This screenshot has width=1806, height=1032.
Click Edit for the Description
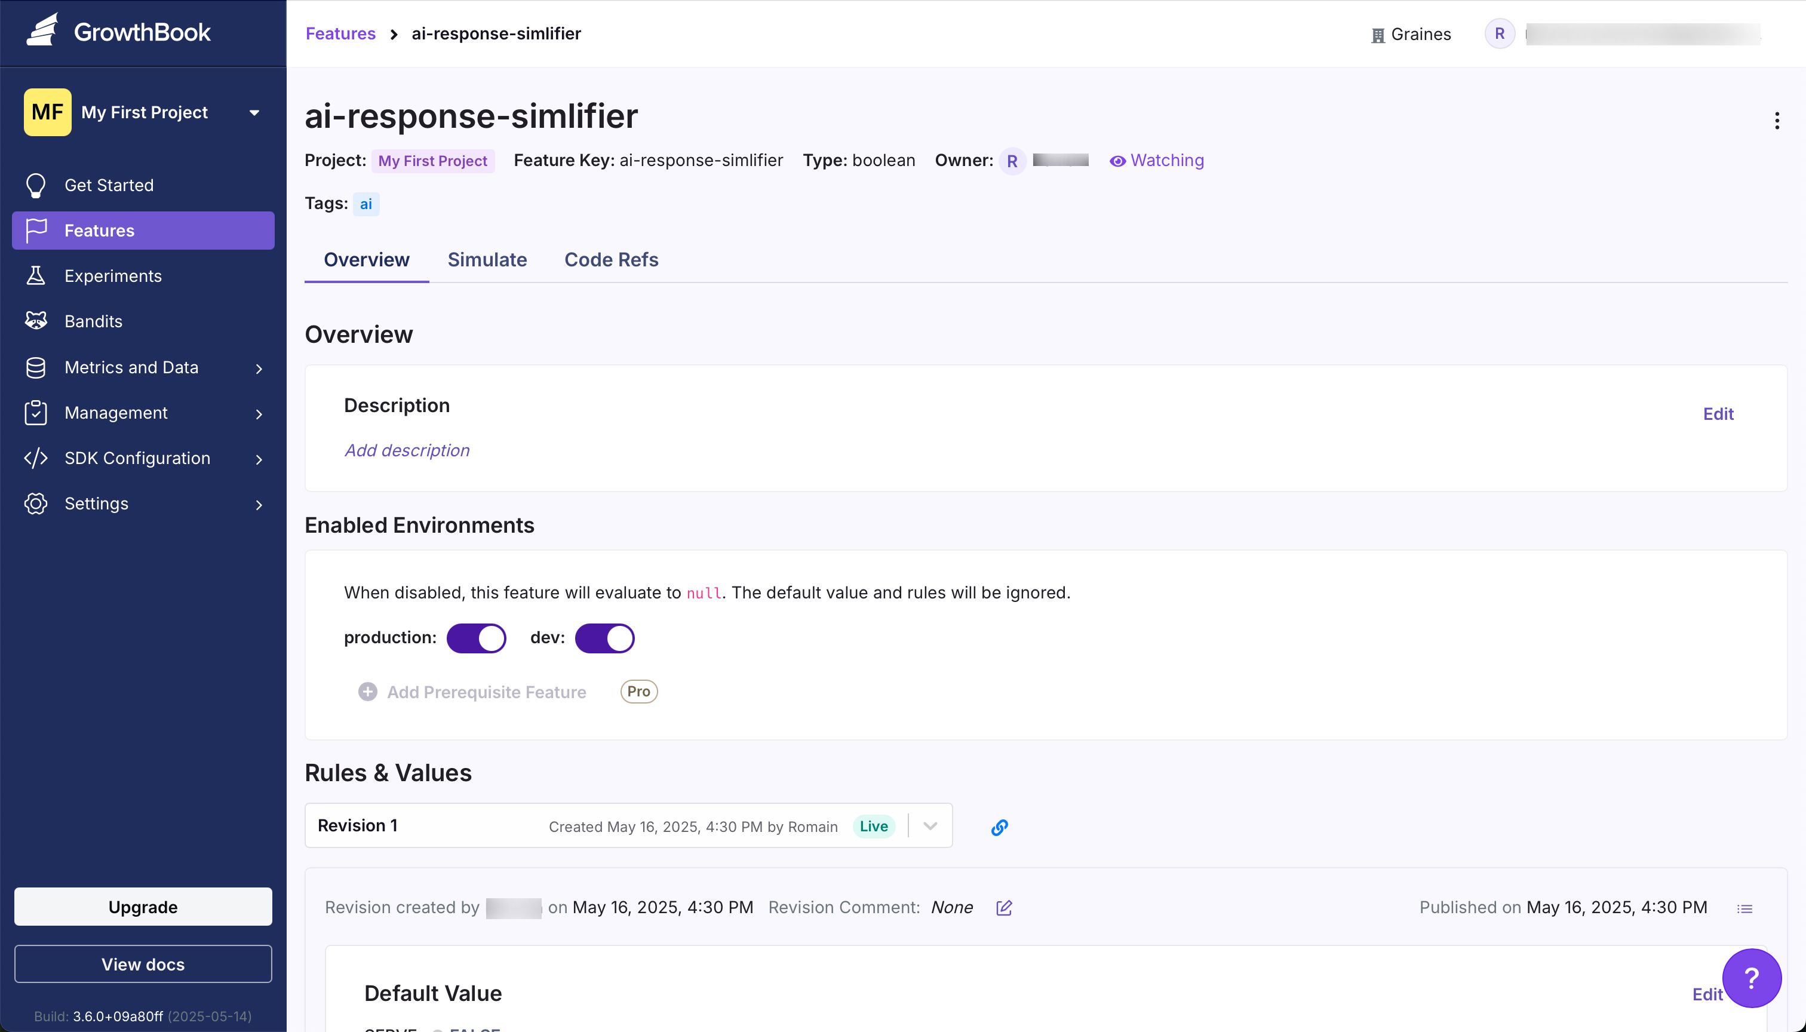click(x=1718, y=414)
